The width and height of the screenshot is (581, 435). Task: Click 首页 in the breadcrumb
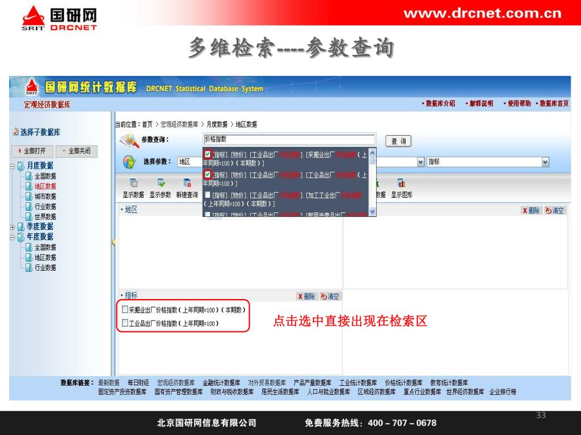(x=147, y=124)
